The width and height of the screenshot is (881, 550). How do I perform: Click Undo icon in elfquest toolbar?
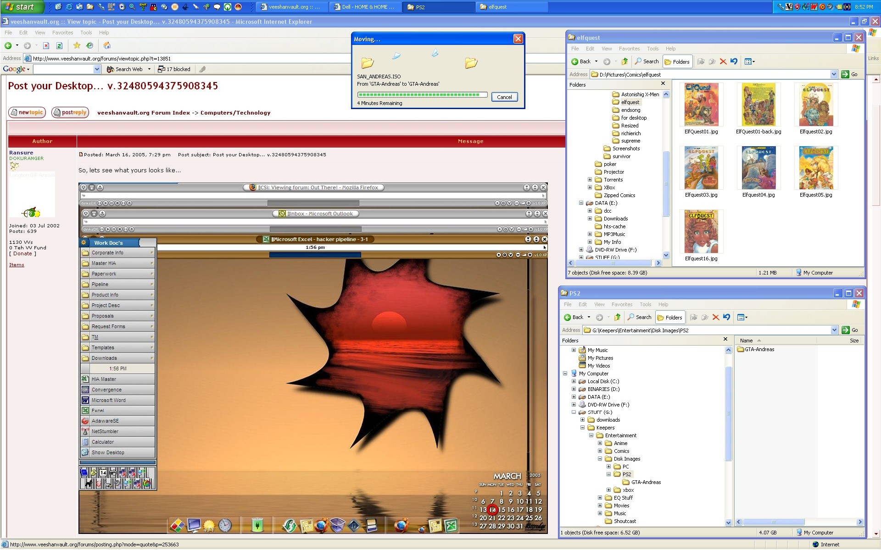pyautogui.click(x=734, y=61)
